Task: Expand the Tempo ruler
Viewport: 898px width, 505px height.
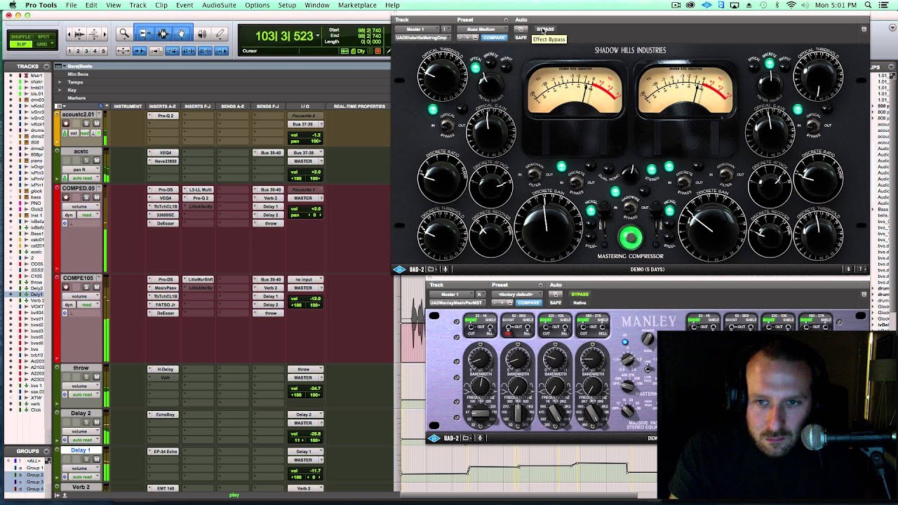Action: click(60, 82)
